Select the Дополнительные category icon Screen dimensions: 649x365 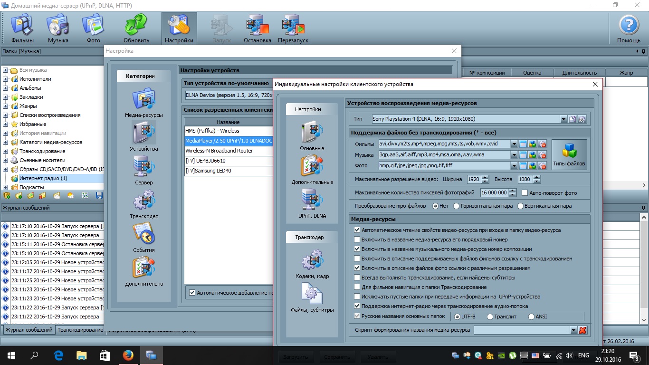[312, 170]
